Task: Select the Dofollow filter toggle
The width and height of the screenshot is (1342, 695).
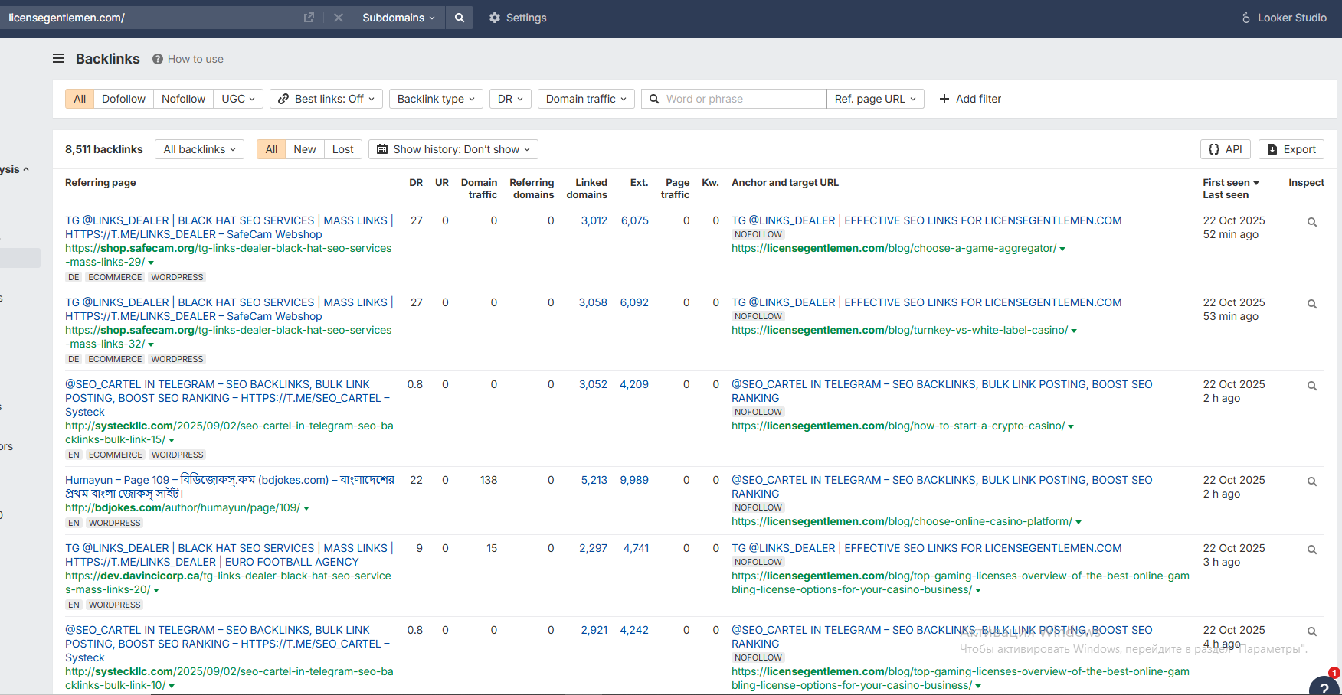Action: click(x=123, y=99)
